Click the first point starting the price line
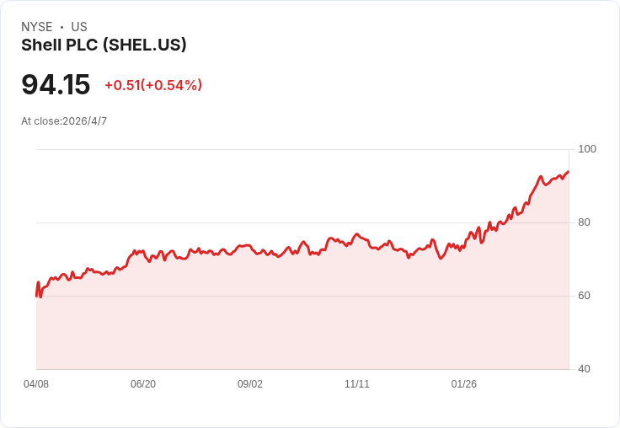 point(36,296)
